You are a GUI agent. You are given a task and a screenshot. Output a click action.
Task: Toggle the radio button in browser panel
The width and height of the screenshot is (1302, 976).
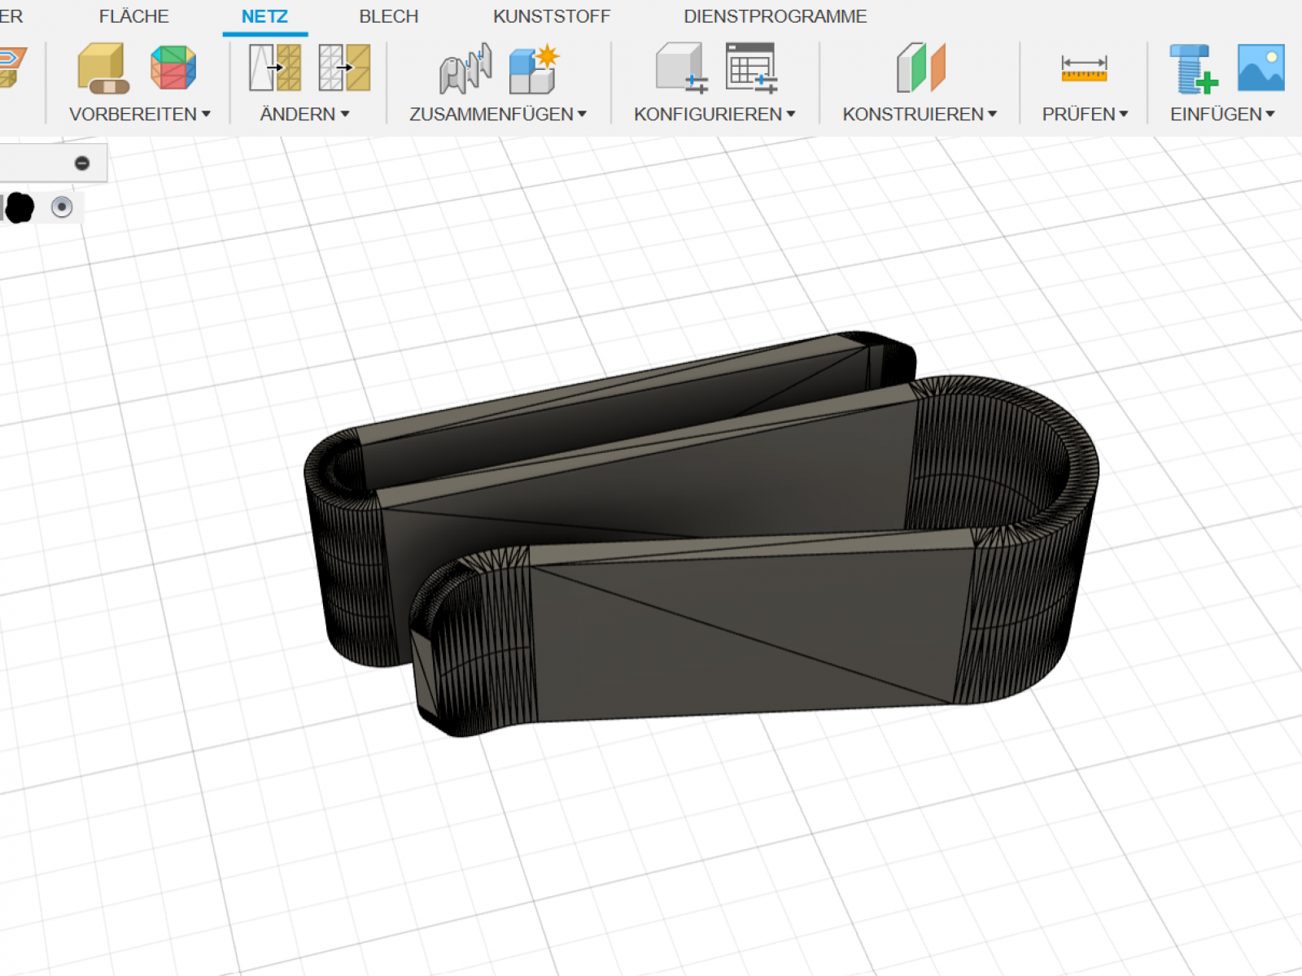pos(62,207)
